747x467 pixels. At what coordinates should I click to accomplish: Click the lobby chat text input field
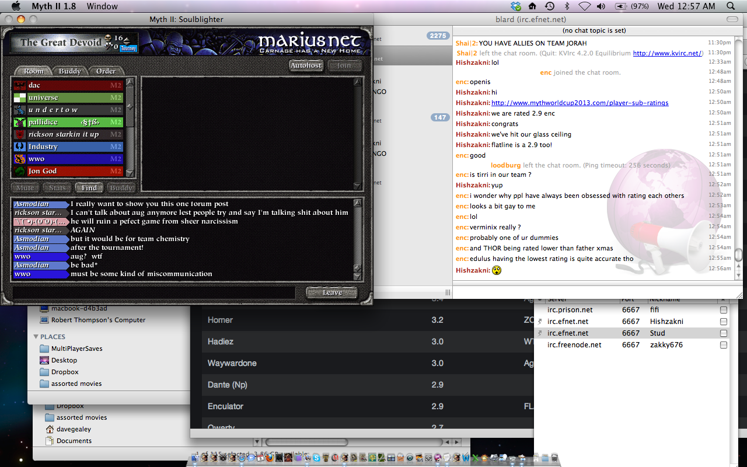[154, 292]
